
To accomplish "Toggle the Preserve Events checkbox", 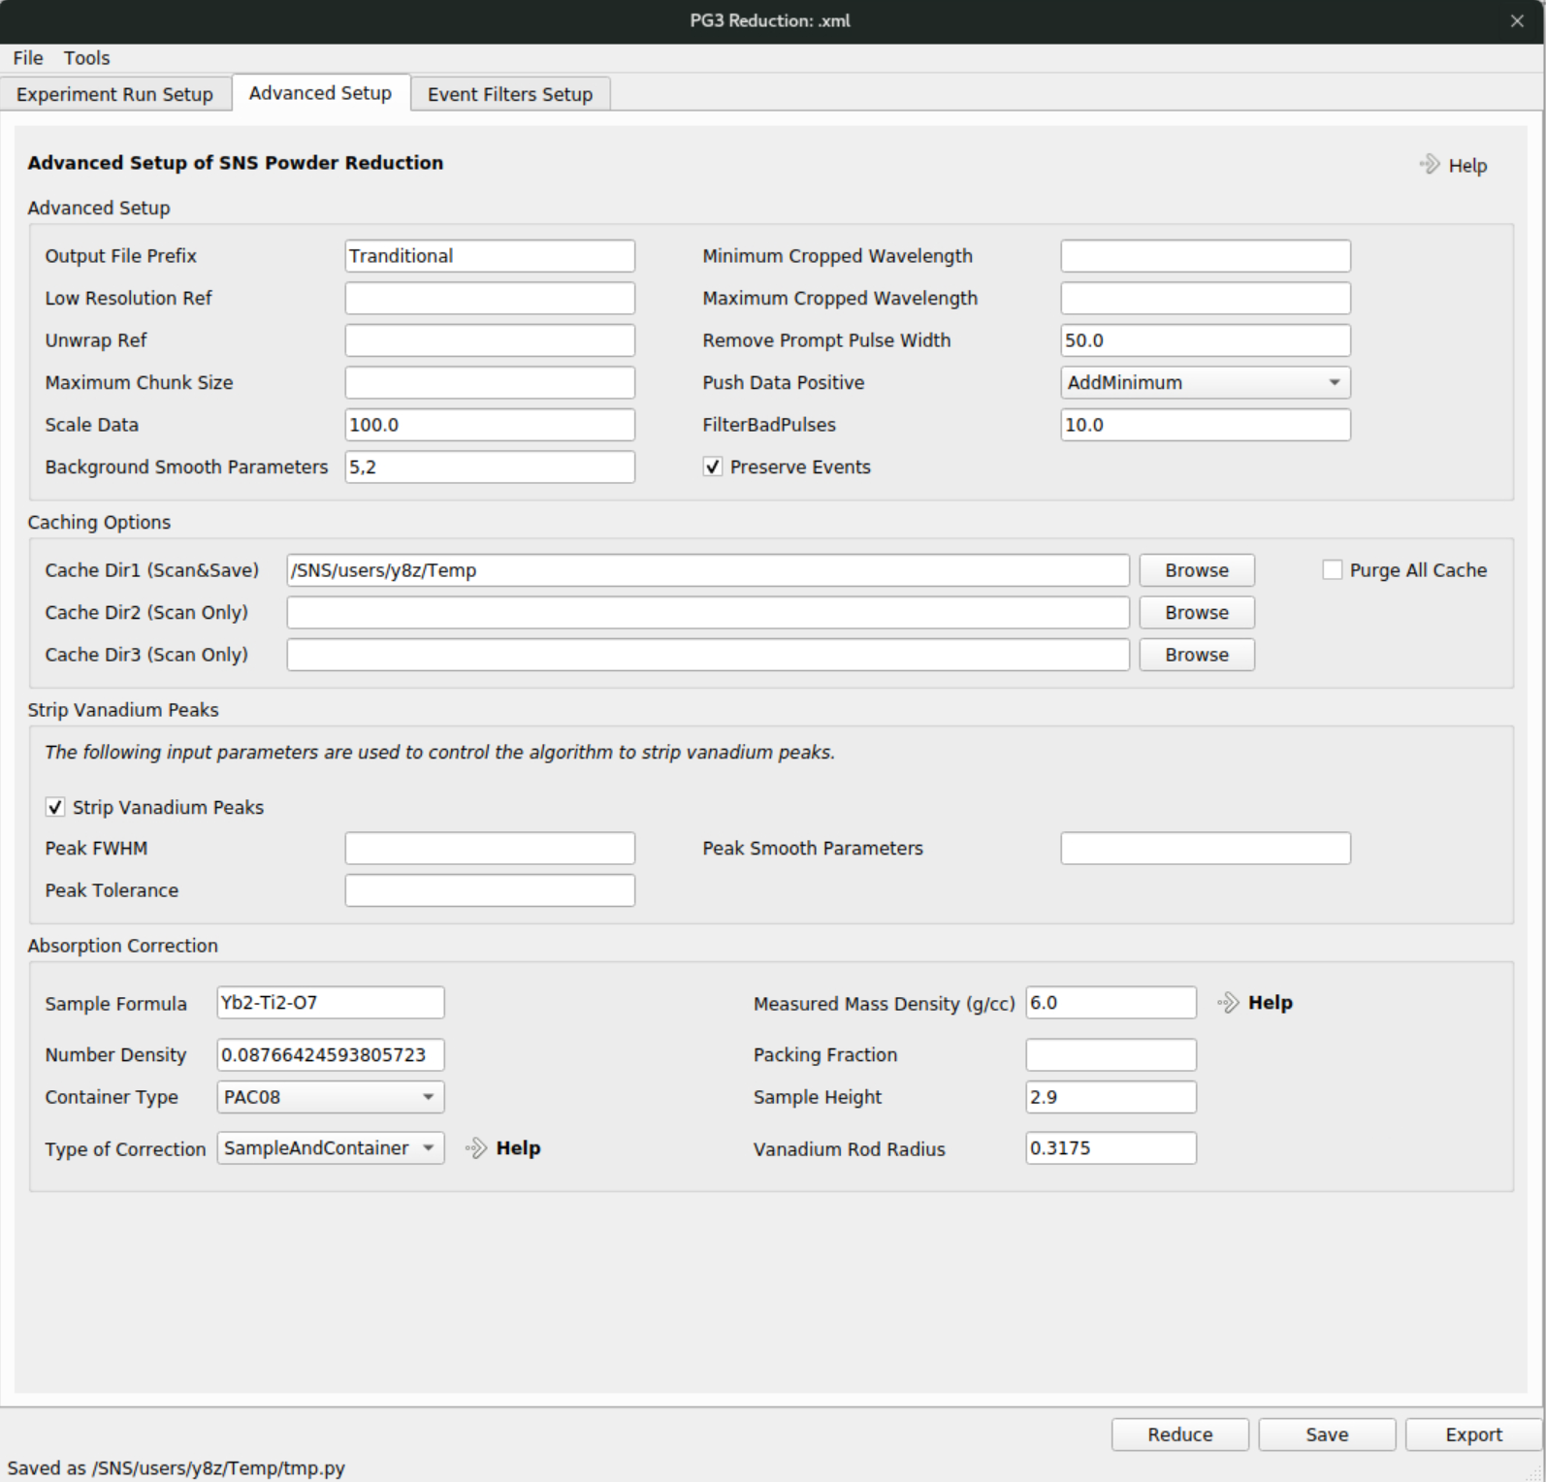I will point(713,467).
